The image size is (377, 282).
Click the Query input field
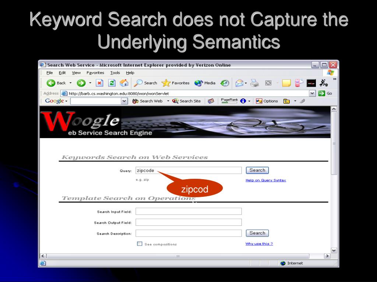coord(188,170)
